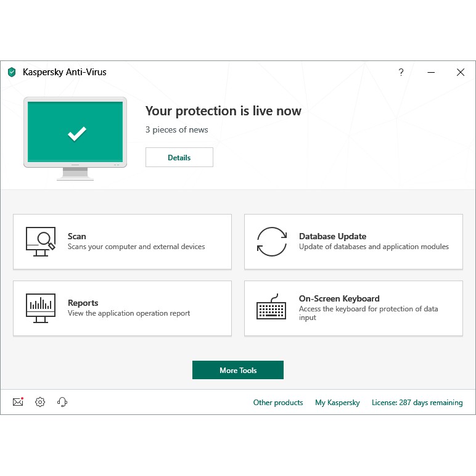This screenshot has height=476, width=476.
Task: Open notifications envelope icon
Action: click(18, 402)
